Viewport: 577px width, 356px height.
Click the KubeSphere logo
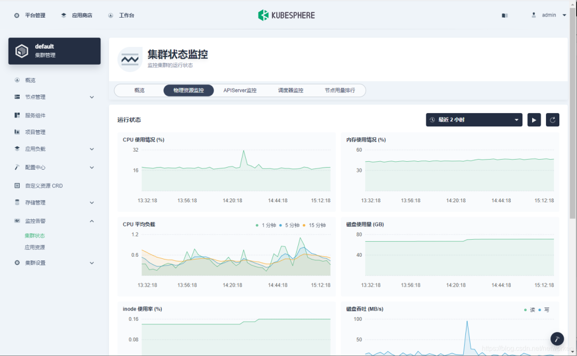pyautogui.click(x=286, y=15)
